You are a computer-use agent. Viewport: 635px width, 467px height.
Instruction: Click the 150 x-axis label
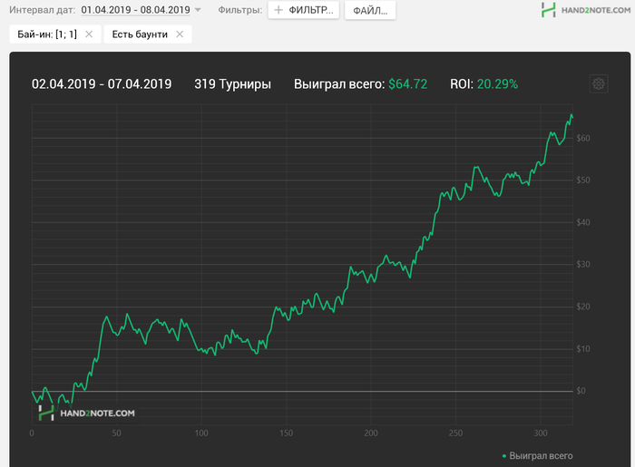tap(287, 433)
